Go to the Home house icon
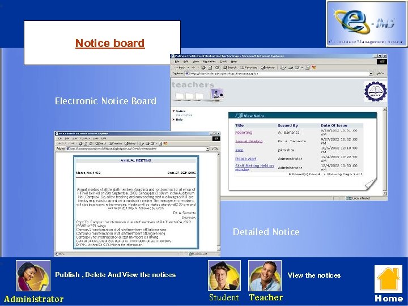This screenshot has height=306, width=408. [x=389, y=279]
